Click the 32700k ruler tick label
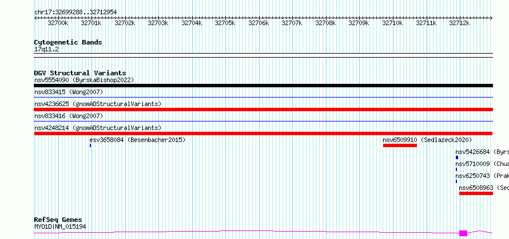This screenshot has width=509, height=239. 58,23
